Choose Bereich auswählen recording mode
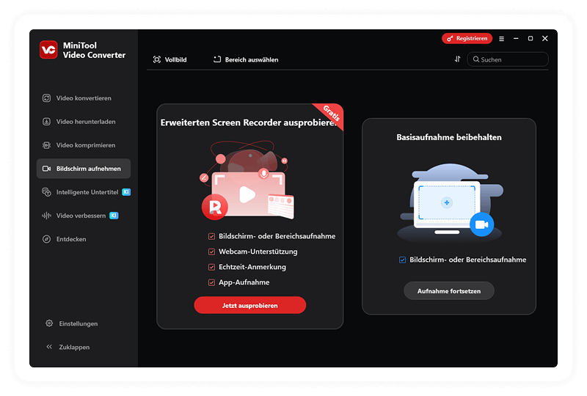 tap(246, 59)
